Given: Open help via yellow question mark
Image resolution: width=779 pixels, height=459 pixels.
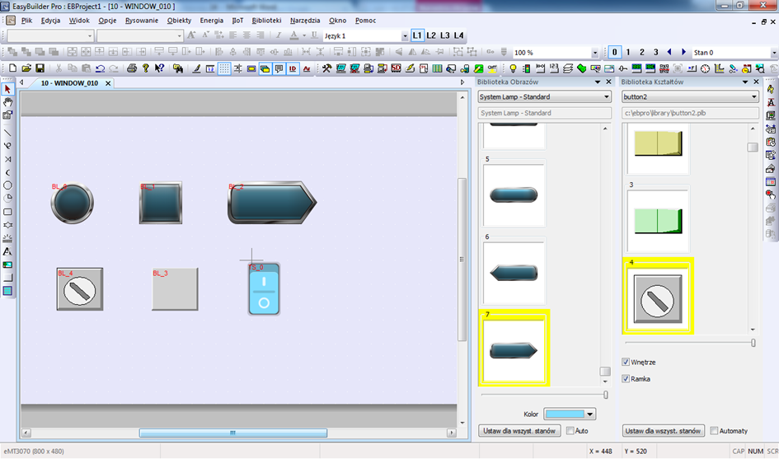Looking at the screenshot, I should [x=146, y=68].
